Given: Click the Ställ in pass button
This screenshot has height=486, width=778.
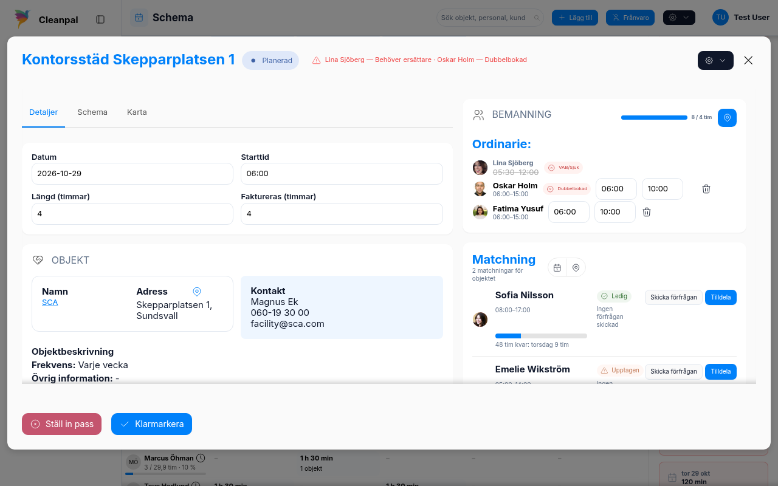Looking at the screenshot, I should (x=61, y=424).
